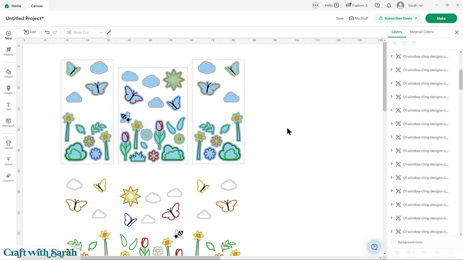Screen dimensions: 463x260
Task: Select the Text tool
Action: [x=8, y=106]
